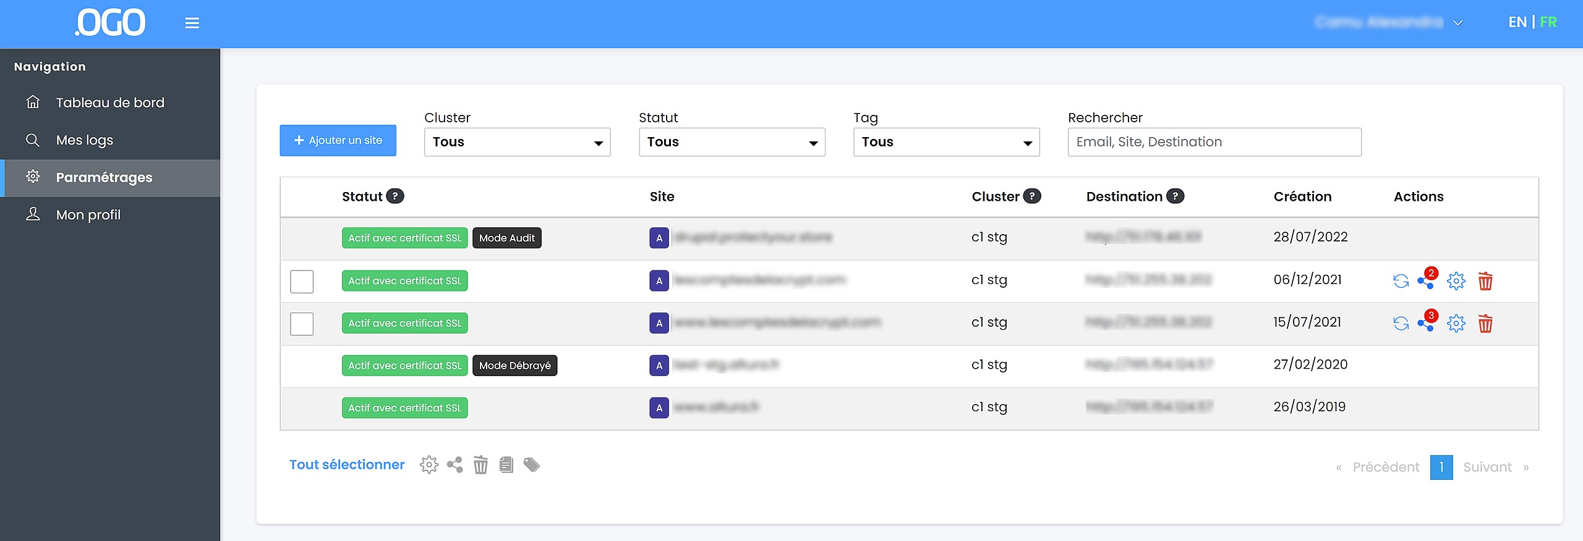Click bulk trash icon at bottom
1583x541 pixels.
pos(480,464)
